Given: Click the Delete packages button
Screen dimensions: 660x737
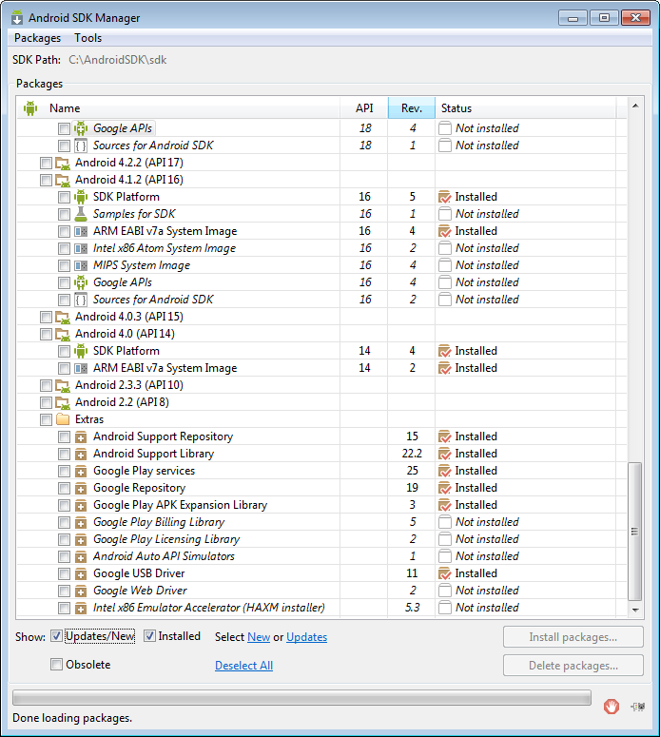Looking at the screenshot, I should pyautogui.click(x=573, y=666).
